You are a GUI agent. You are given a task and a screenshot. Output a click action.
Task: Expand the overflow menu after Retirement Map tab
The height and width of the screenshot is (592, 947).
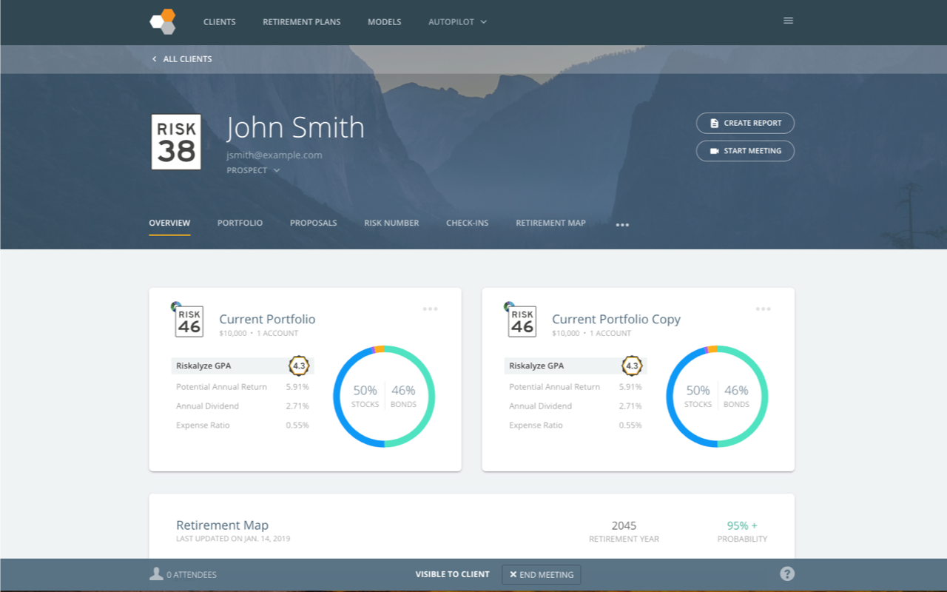[622, 224]
